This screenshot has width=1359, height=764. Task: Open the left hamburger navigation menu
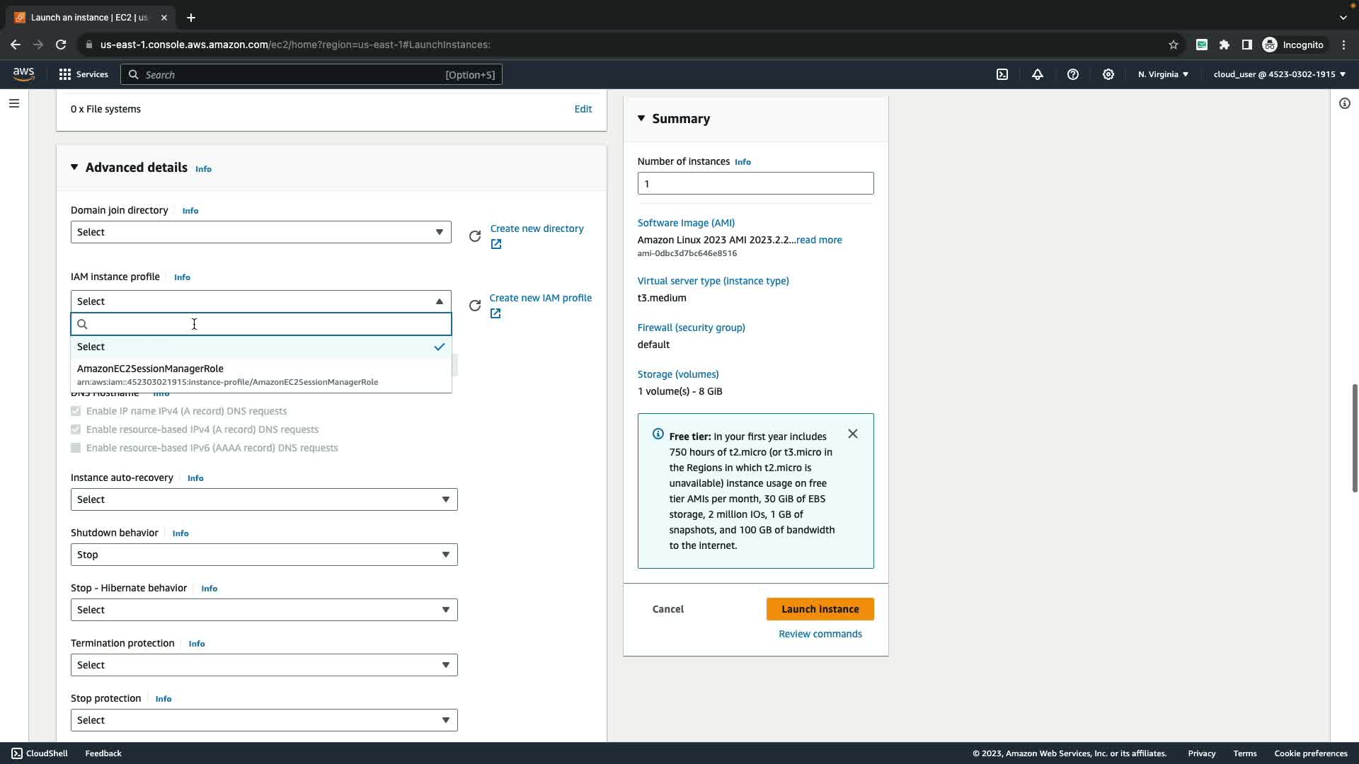(x=14, y=103)
